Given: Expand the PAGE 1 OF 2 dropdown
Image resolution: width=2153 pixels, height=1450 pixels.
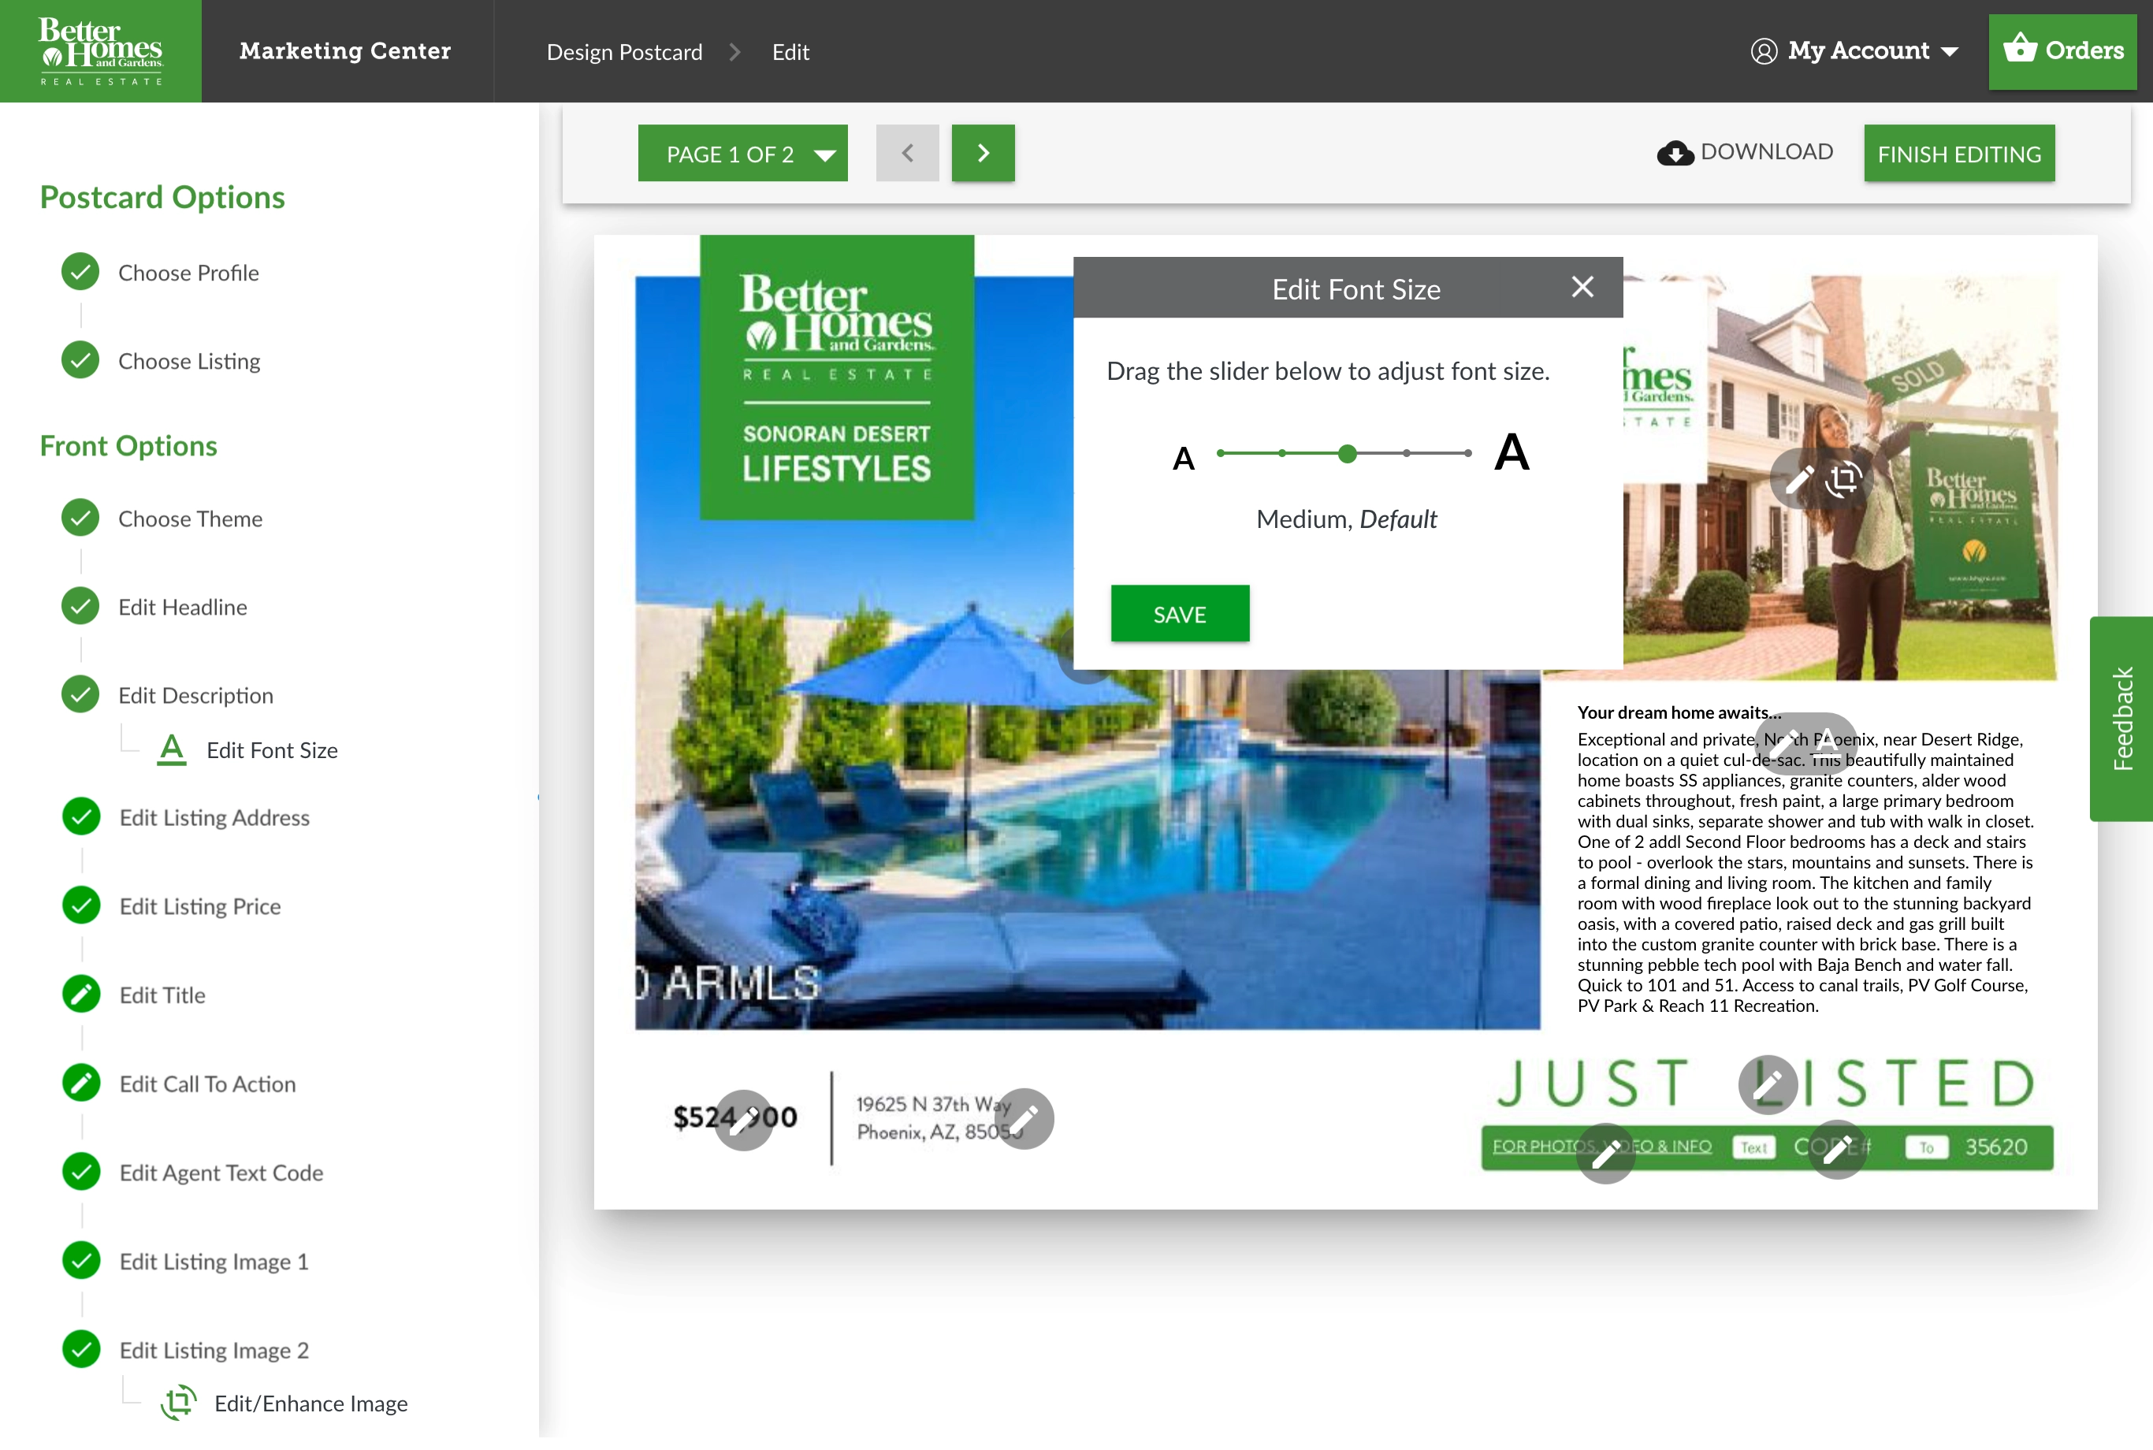Looking at the screenshot, I should click(749, 152).
